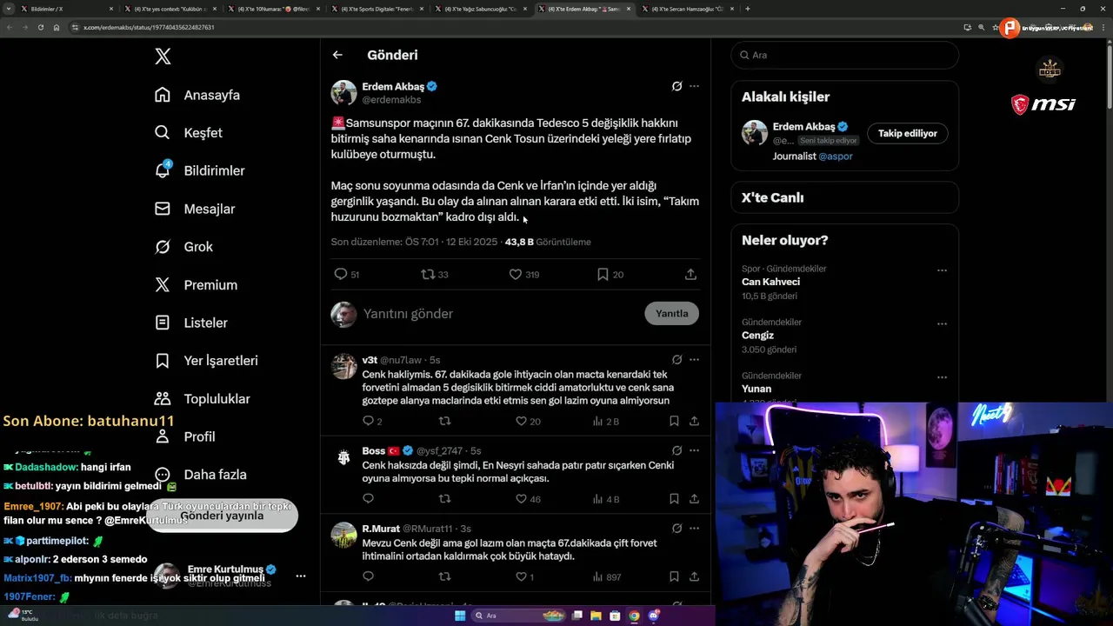Go to Anasayfa home page
Viewport: 1113px width, 626px height.
tap(197, 95)
